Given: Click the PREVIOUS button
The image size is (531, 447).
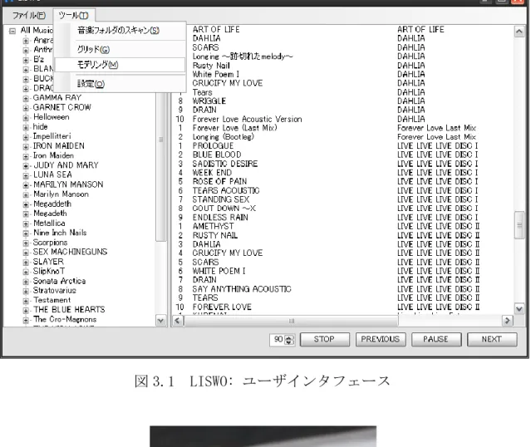Looking at the screenshot, I should point(381,339).
